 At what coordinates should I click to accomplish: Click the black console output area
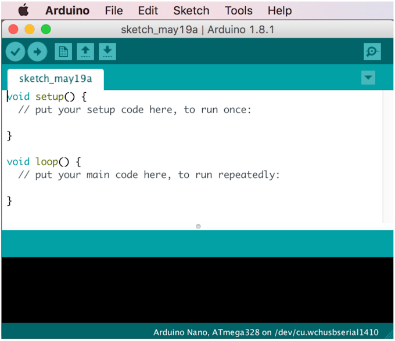click(198, 290)
